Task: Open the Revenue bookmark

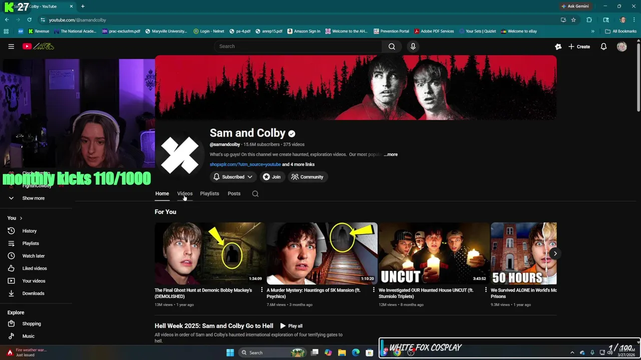Action: point(39,31)
